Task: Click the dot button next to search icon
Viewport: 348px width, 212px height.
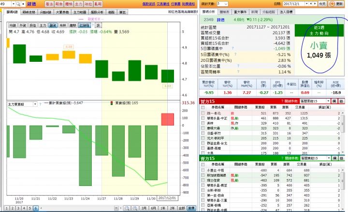Action: coord(23,4)
